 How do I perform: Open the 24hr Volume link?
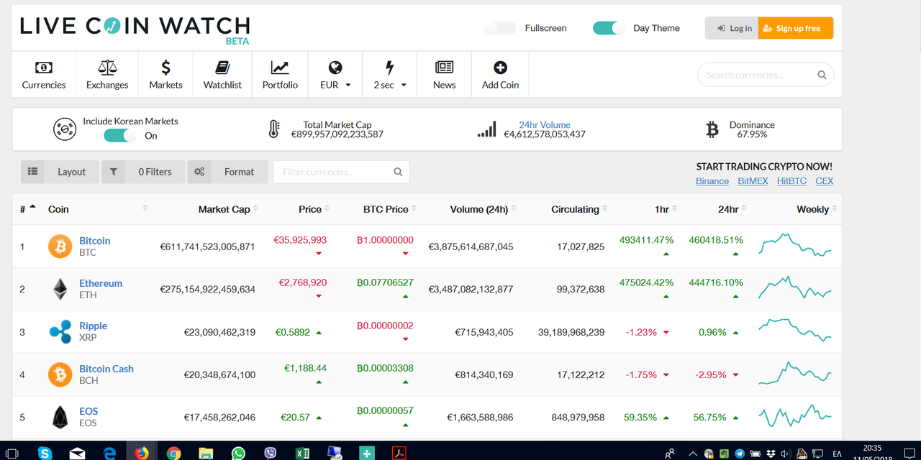[x=545, y=124]
